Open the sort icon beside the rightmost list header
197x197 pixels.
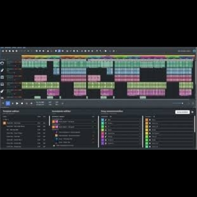coord(154,117)
